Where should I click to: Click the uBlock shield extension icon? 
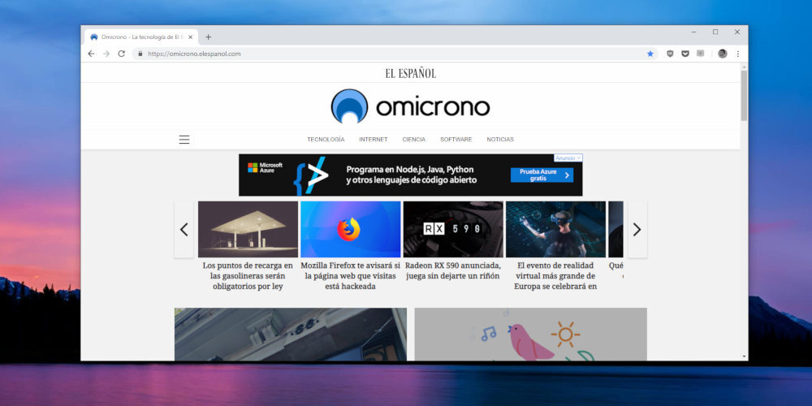tap(670, 54)
